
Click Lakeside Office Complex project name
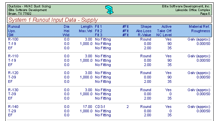click(x=193, y=10)
